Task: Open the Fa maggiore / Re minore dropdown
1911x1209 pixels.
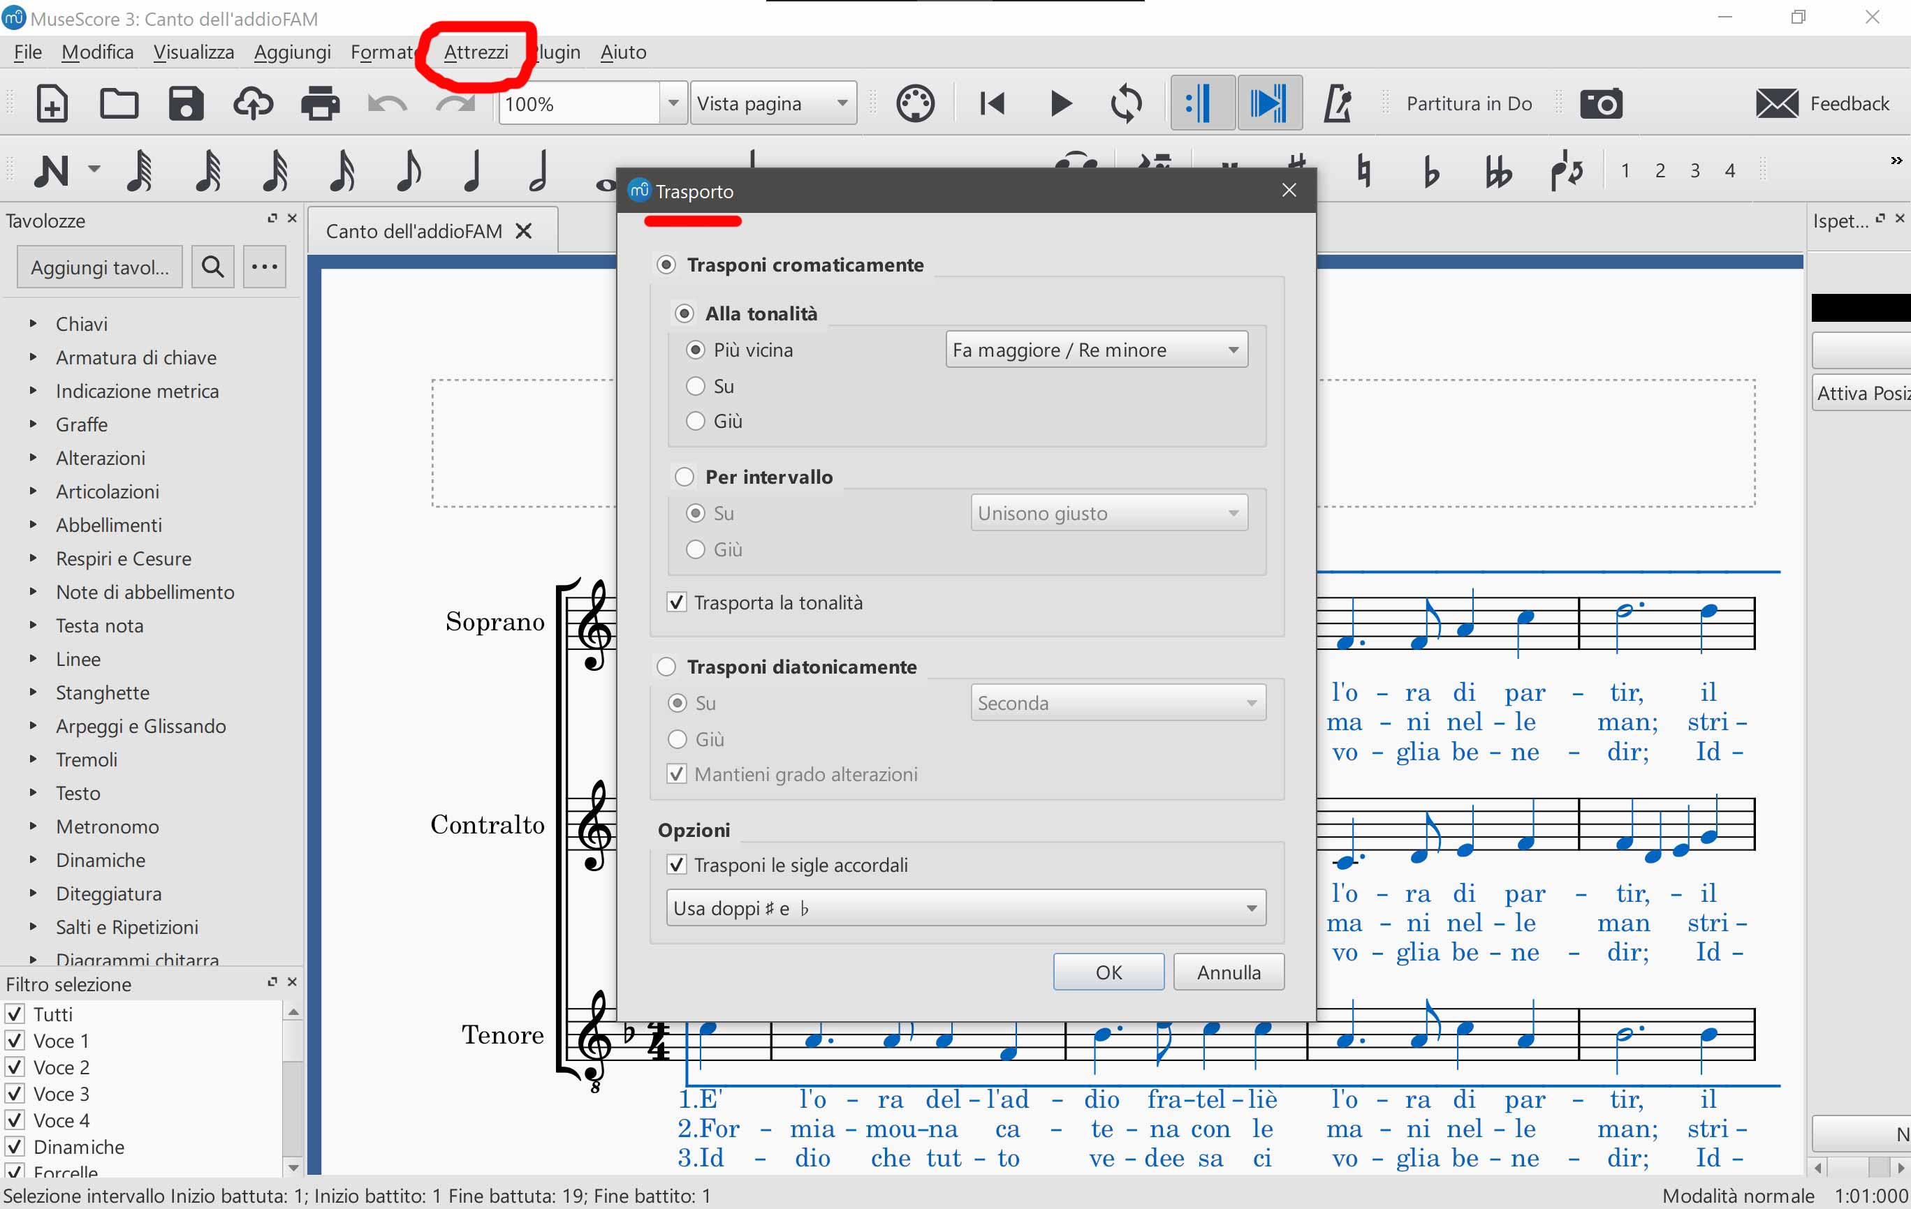Action: click(x=1096, y=350)
